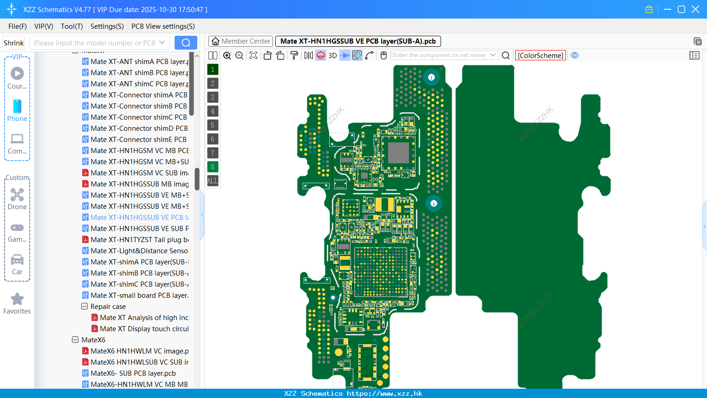The image size is (707, 398).
Task: Select the Computer category icon
Action: tap(17, 144)
